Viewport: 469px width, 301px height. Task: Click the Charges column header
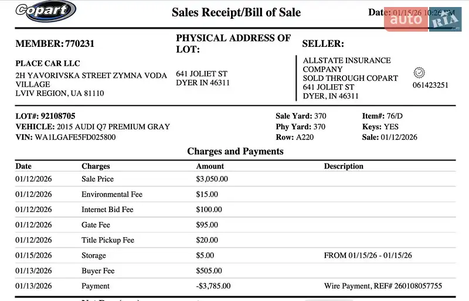96,166
